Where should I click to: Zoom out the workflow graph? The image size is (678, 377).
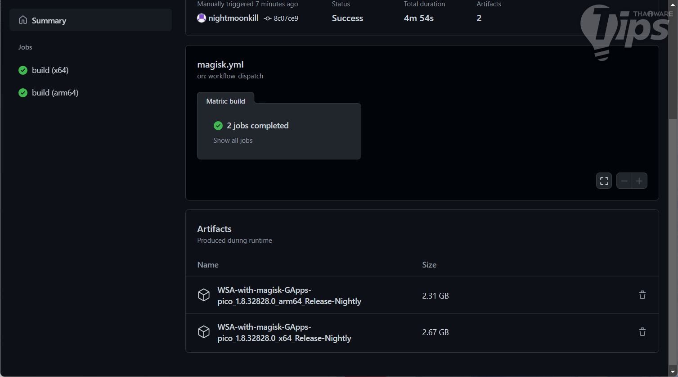coord(624,181)
